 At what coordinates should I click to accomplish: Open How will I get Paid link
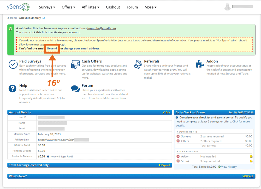[x=62, y=156]
